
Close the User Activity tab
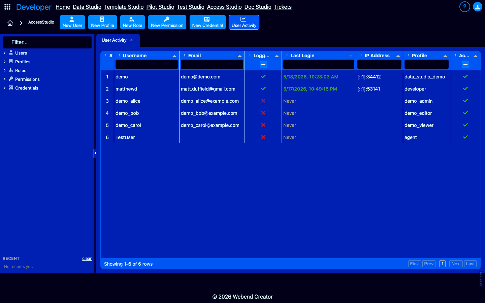coord(131,40)
